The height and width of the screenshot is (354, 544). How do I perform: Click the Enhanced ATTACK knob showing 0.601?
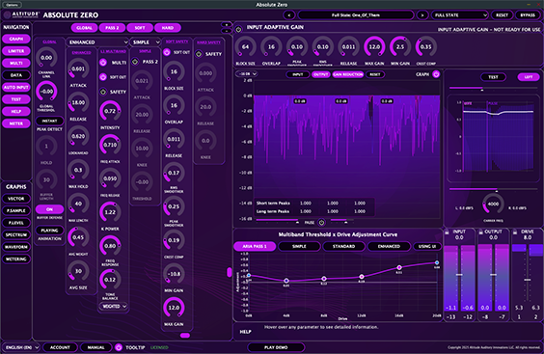click(x=78, y=69)
